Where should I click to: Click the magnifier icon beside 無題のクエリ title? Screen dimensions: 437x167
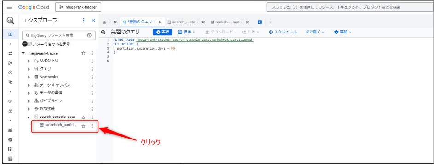103,32
